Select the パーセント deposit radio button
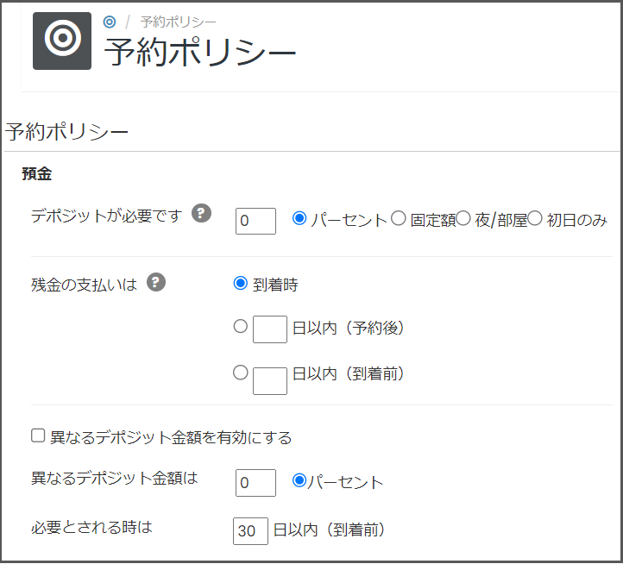The width and height of the screenshot is (623, 564). (x=299, y=218)
